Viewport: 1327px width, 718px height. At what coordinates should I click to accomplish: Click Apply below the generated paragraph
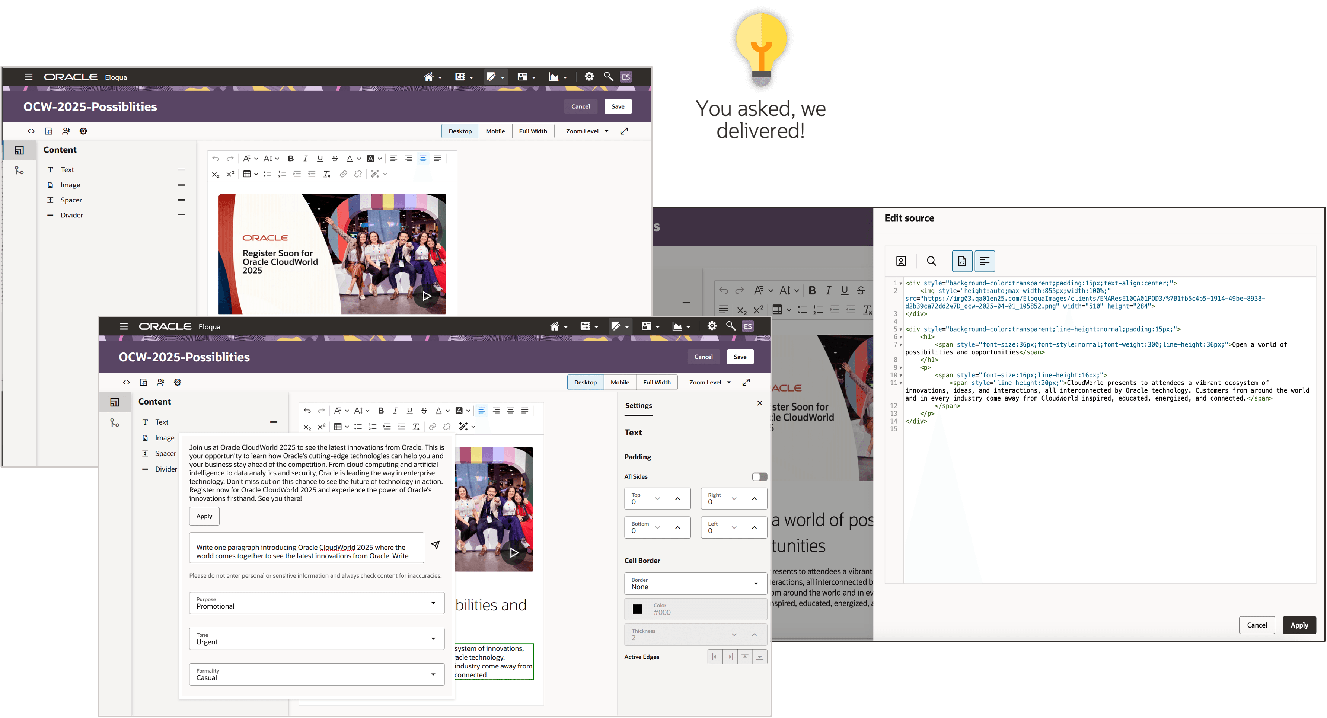tap(204, 516)
